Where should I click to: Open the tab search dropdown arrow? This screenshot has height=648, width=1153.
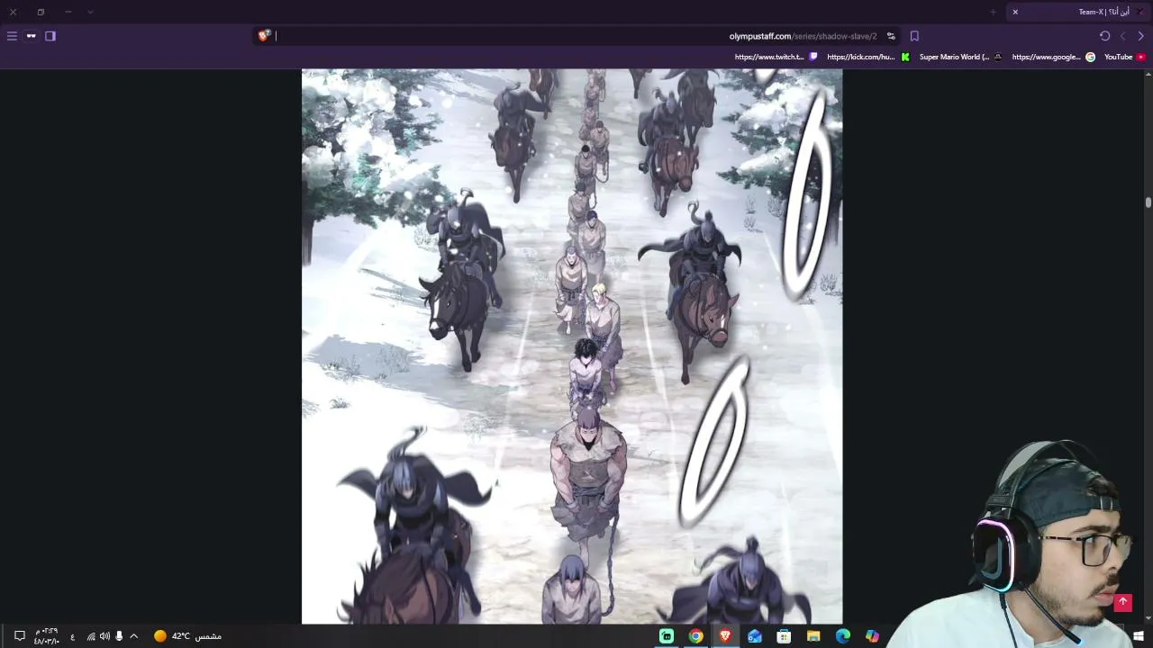coord(90,12)
